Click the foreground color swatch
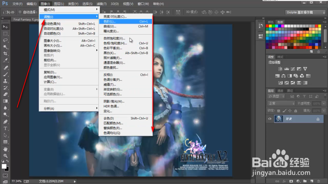Screen dimensions: 328x184 point(4,166)
